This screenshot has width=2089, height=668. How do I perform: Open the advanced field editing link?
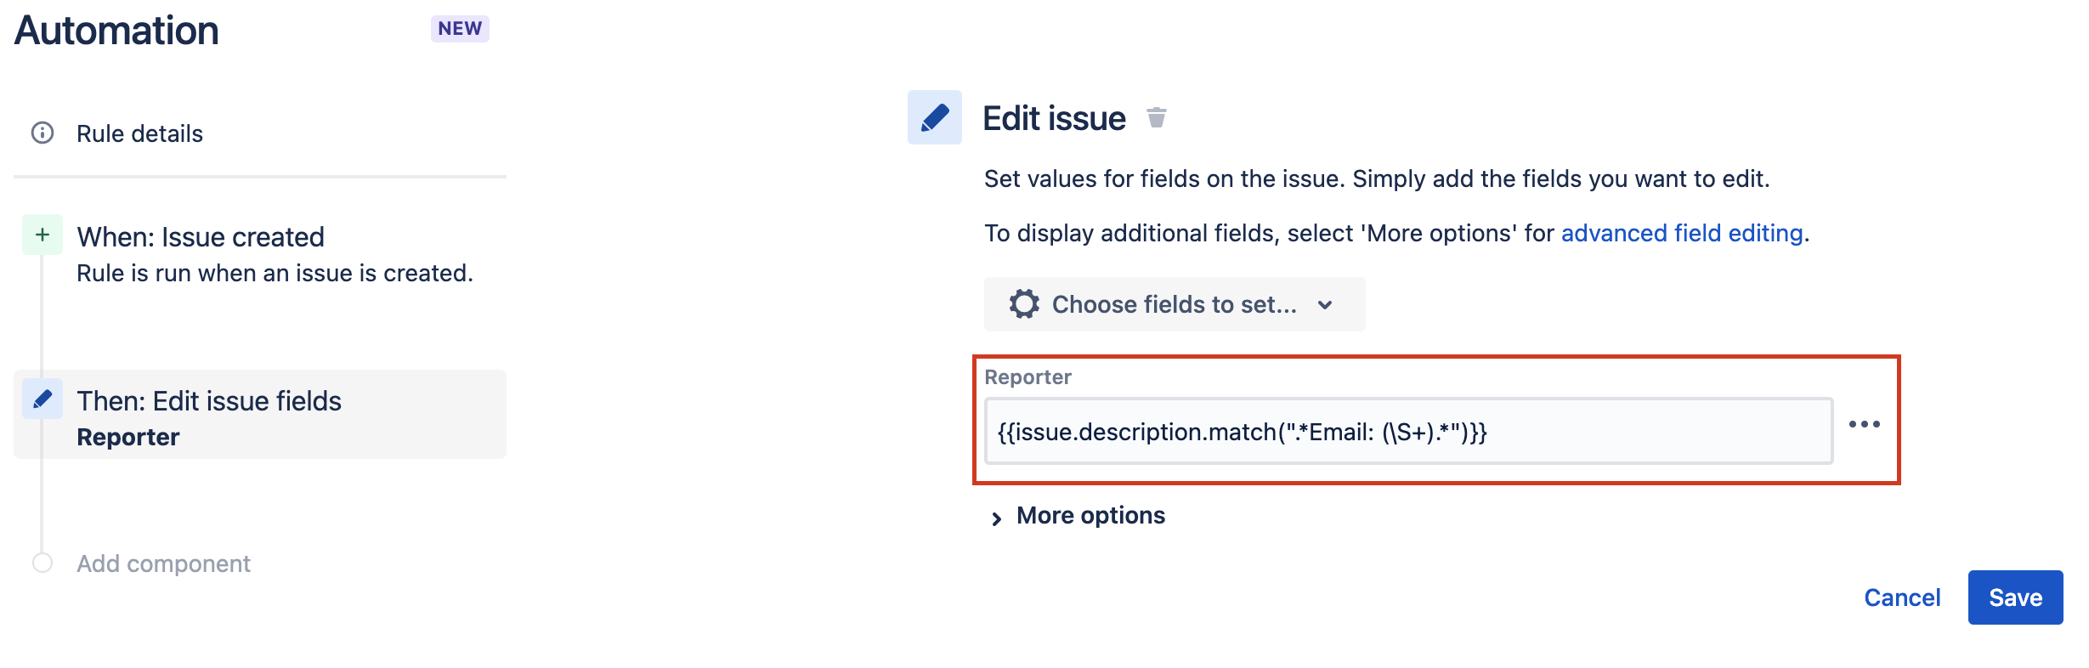coord(1681,233)
